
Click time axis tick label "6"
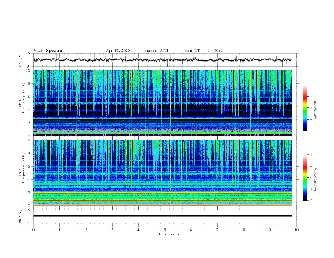pyautogui.click(x=191, y=230)
